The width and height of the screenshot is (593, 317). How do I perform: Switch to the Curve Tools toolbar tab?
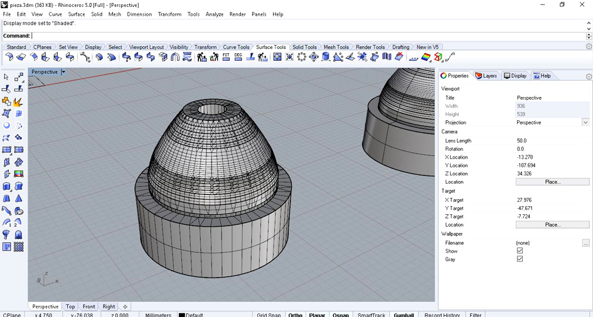click(x=236, y=47)
